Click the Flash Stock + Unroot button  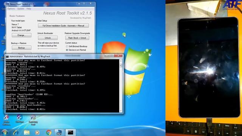point(77,38)
